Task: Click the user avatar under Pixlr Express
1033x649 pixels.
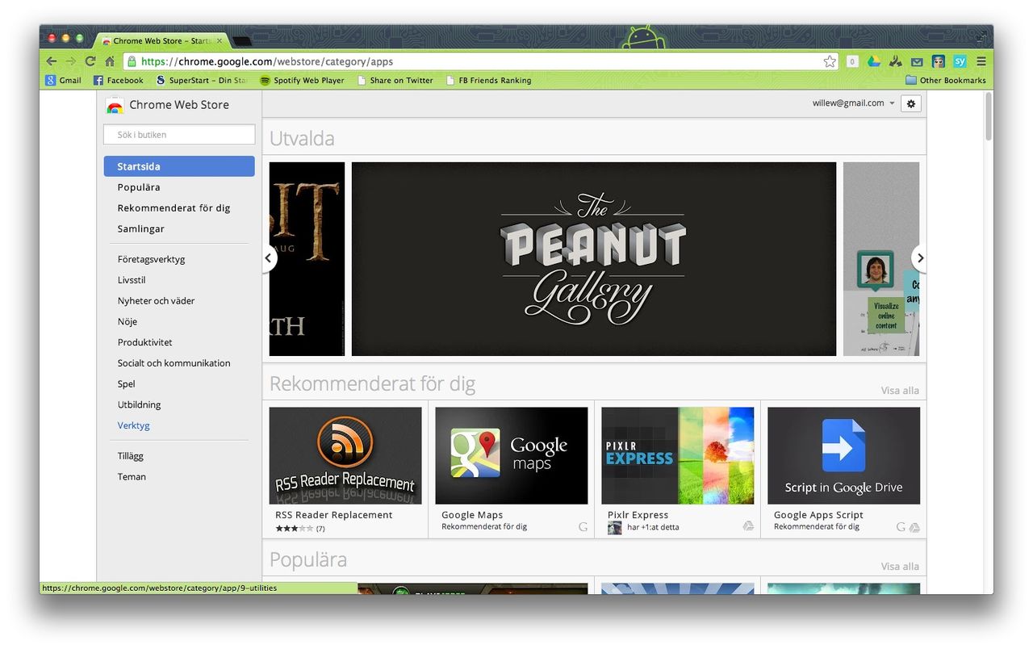Action: (615, 527)
